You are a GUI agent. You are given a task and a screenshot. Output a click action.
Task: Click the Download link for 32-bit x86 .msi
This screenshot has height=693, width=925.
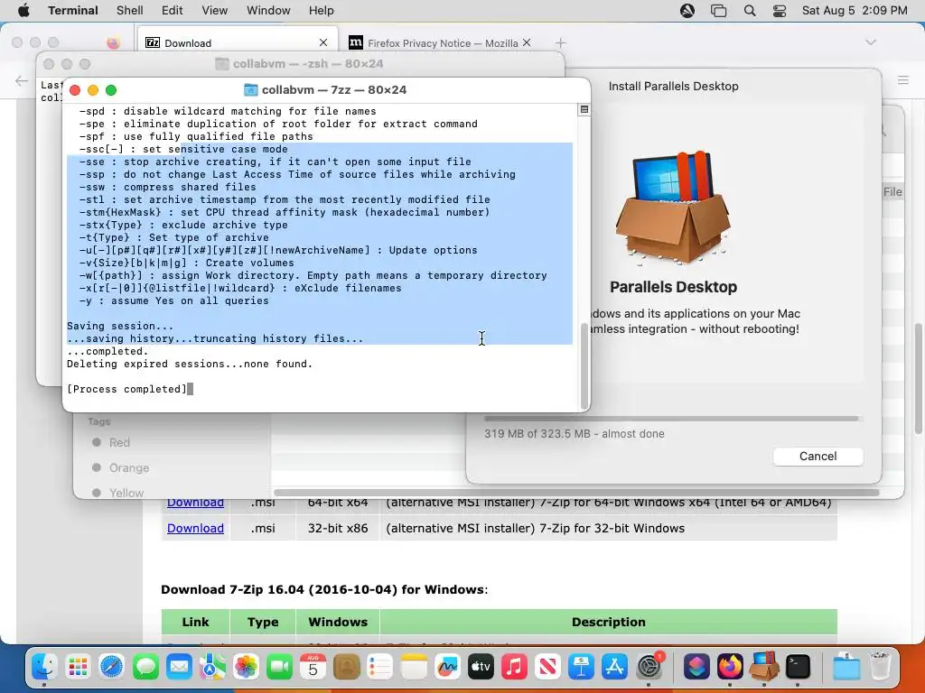[x=195, y=528]
